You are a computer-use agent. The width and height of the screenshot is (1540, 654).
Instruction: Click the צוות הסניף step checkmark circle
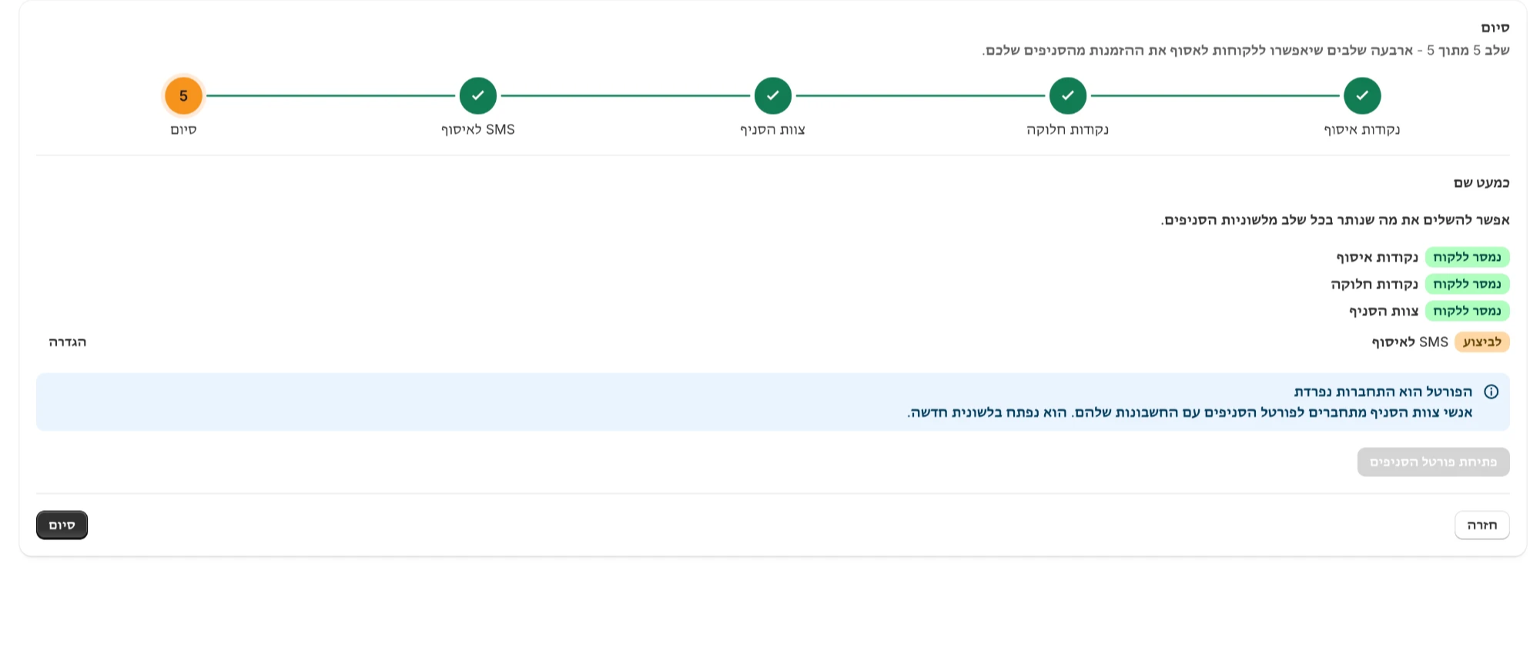[773, 96]
